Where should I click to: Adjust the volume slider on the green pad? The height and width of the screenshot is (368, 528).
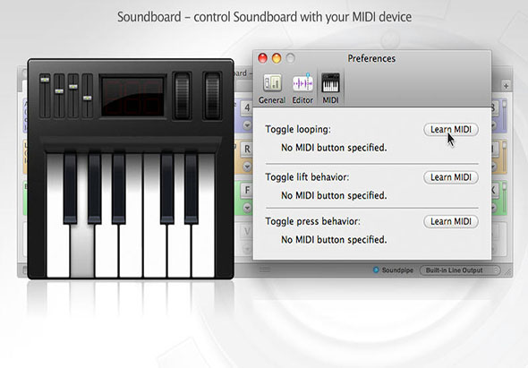[x=505, y=198]
